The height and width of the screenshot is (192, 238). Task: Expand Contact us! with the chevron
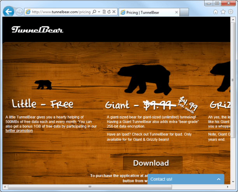click(219, 179)
